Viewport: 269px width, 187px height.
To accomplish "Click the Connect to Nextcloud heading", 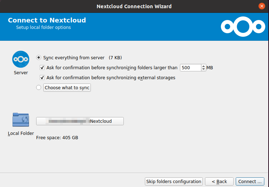I will 47,20.
